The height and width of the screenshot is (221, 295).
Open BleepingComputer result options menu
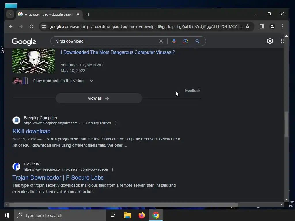pyautogui.click(x=116, y=123)
